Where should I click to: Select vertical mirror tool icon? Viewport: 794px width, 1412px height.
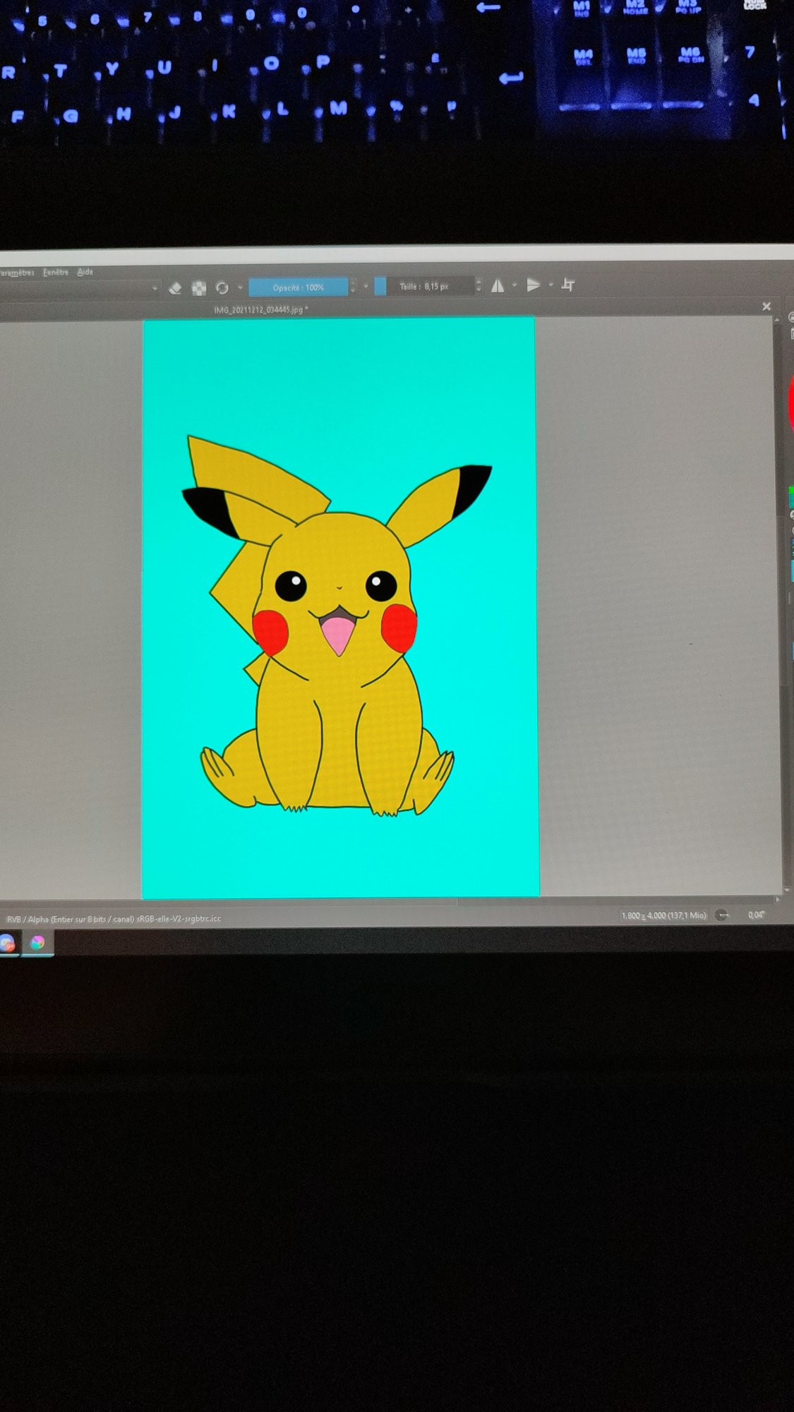[x=534, y=285]
